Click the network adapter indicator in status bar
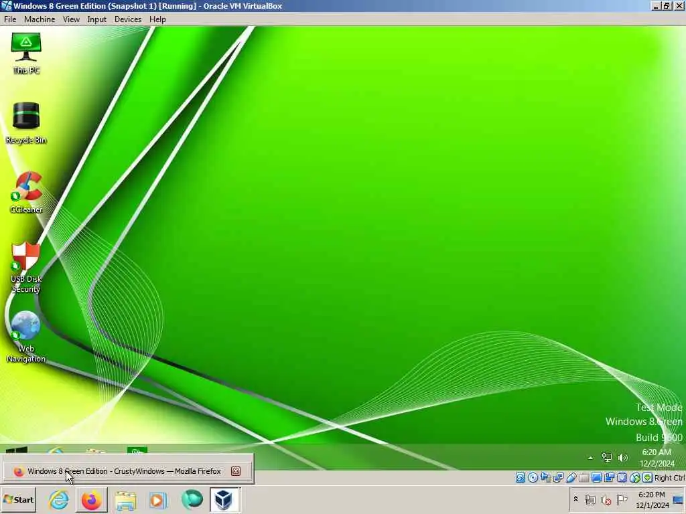Image resolution: width=686 pixels, height=514 pixels. point(558,478)
